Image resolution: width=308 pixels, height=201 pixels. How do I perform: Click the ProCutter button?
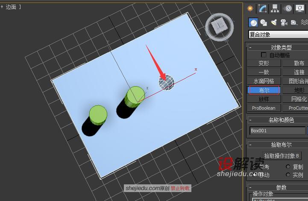(295, 108)
